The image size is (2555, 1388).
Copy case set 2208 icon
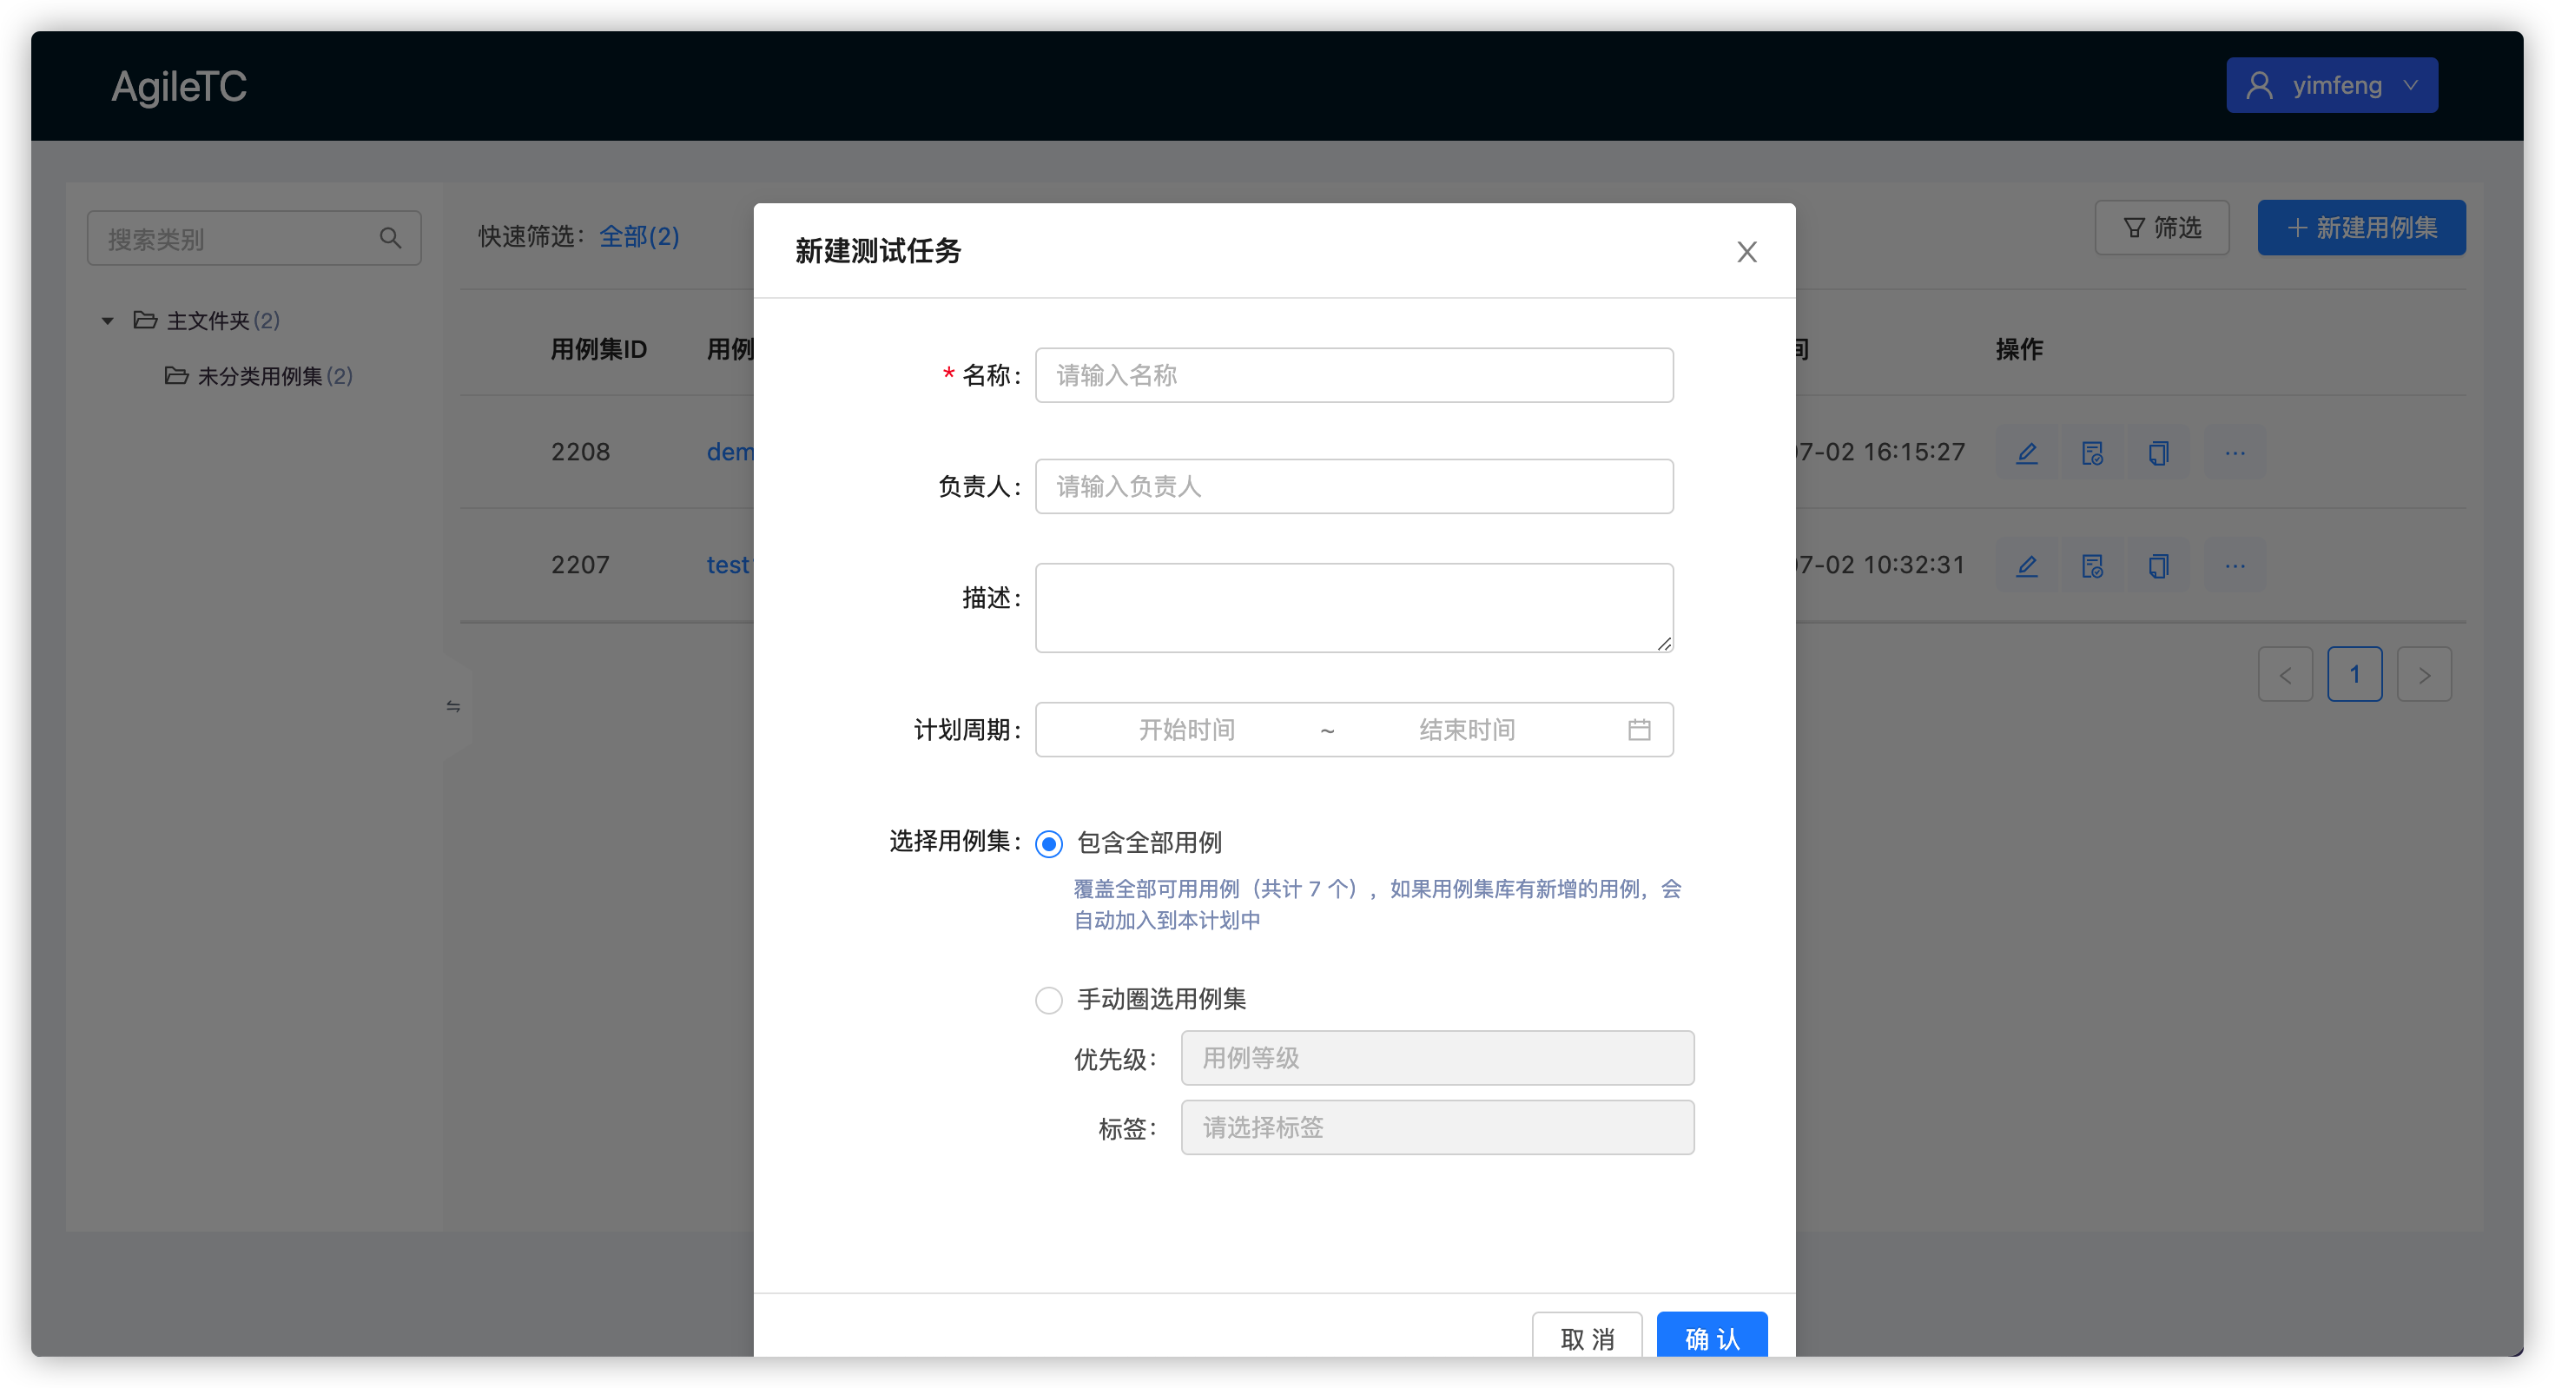pos(2158,453)
